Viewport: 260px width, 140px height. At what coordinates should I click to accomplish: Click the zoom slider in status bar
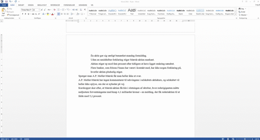click(243, 138)
